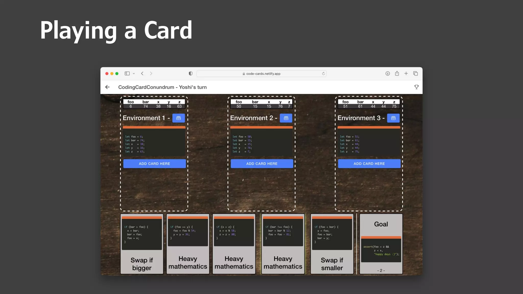
Task: Open Environment 1 inbox icon button
Action: click(x=179, y=118)
